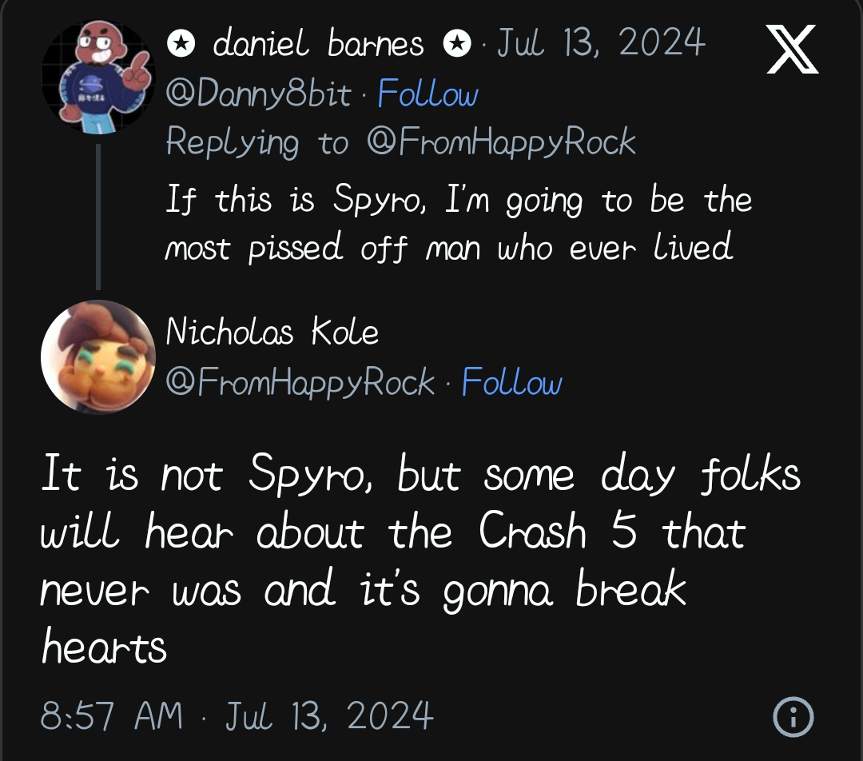This screenshot has height=761, width=863.
Task: Open Nicholas Kole's profile picture
Action: (x=97, y=357)
